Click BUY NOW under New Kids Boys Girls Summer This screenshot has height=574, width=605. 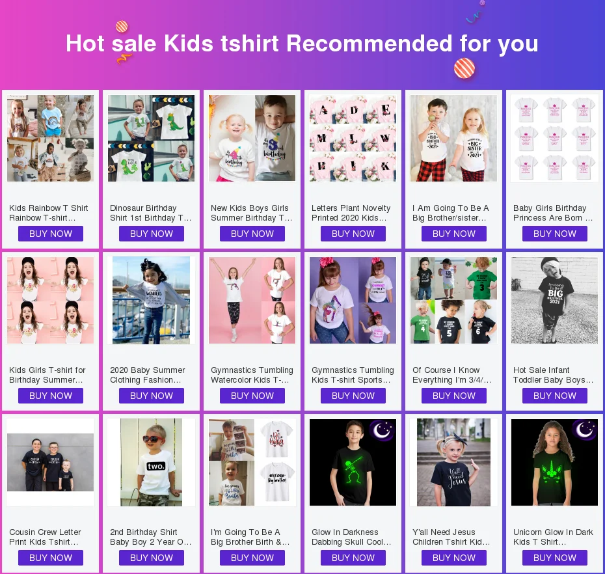click(252, 234)
